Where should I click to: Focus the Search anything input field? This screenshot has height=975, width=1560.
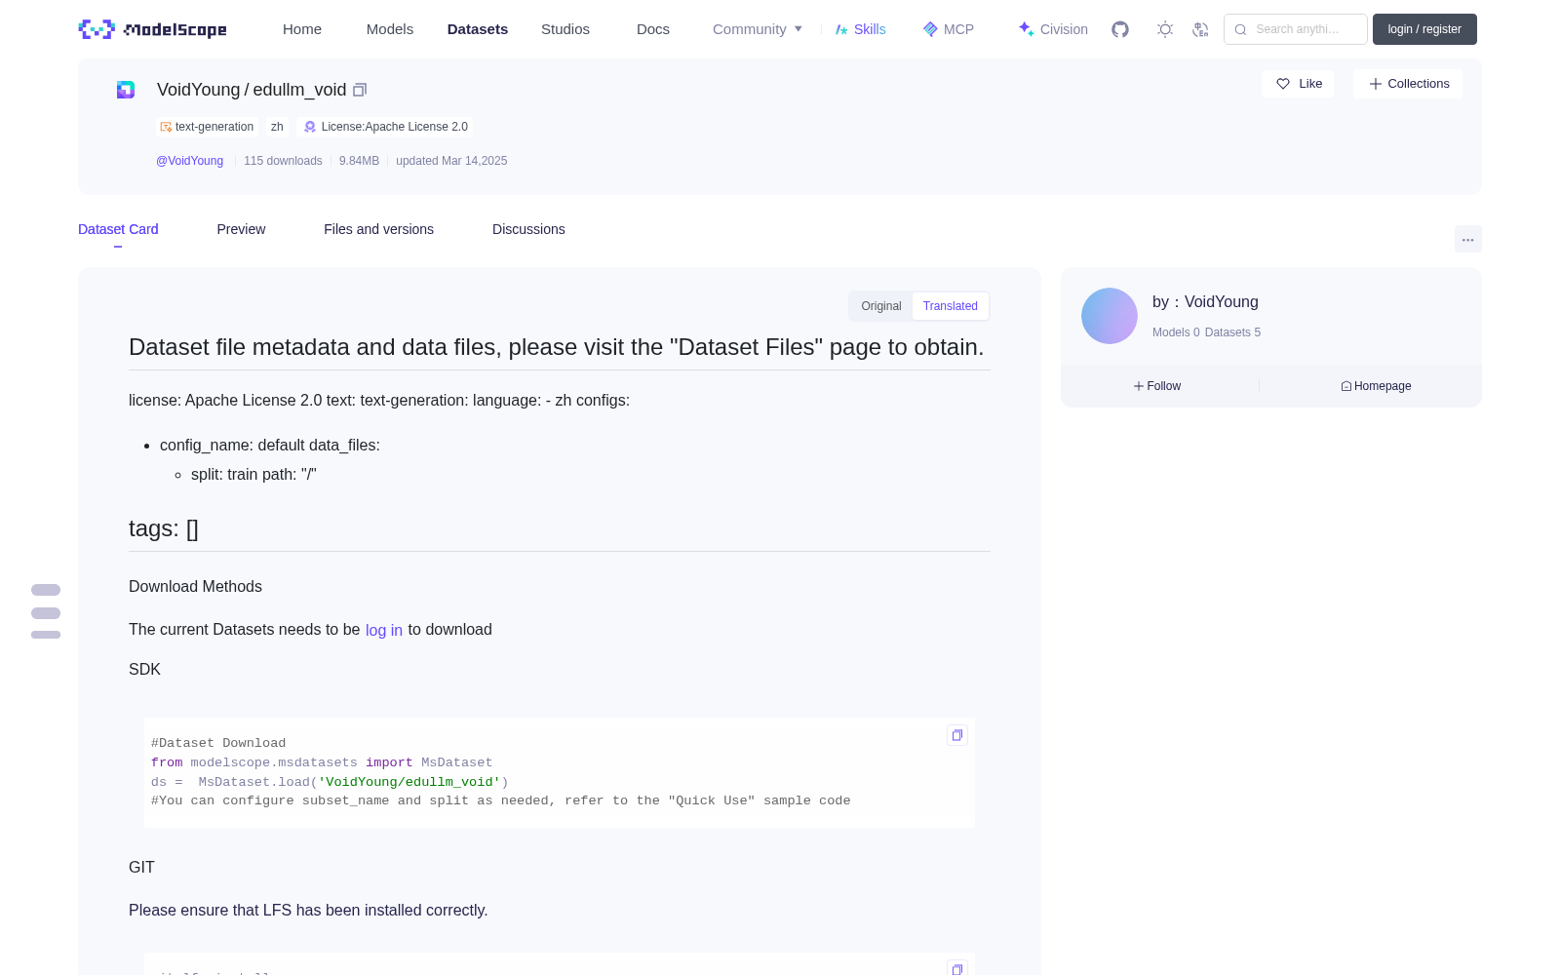click(x=1296, y=29)
